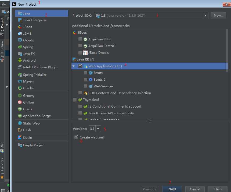This screenshot has width=231, height=192.
Task: Select the Java project type
Action: click(x=42, y=13)
